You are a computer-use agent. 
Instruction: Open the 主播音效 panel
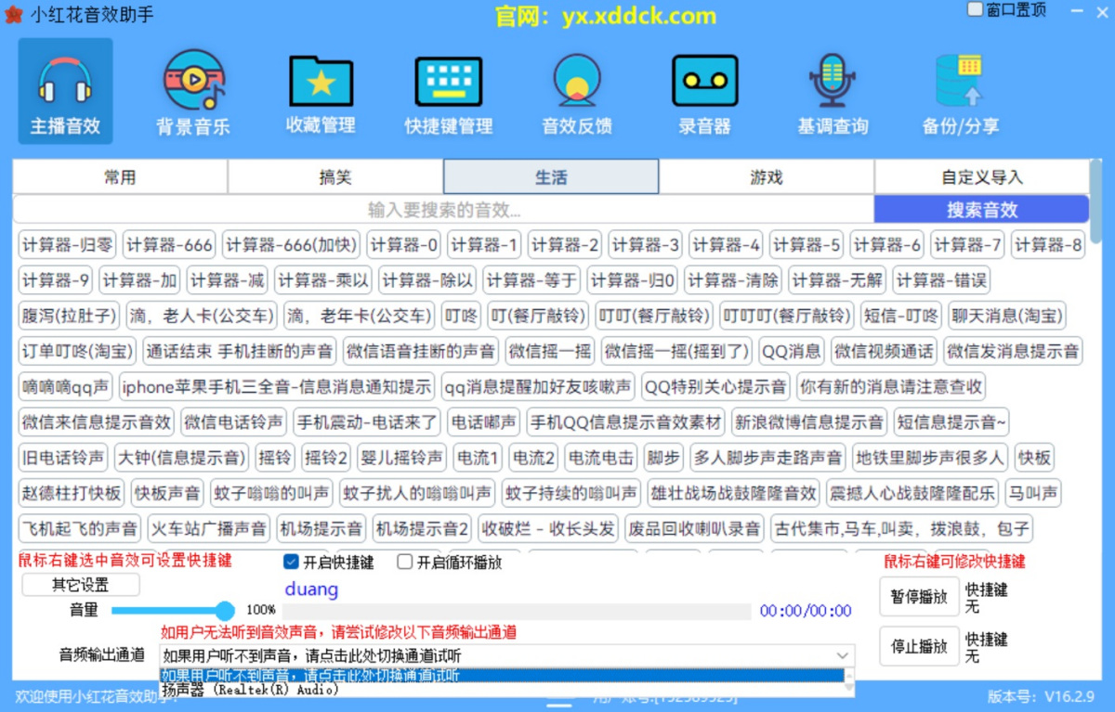click(64, 91)
